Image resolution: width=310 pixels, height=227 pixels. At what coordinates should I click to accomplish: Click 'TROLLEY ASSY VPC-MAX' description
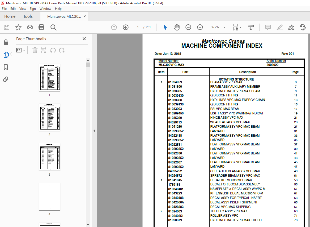(x=229, y=211)
